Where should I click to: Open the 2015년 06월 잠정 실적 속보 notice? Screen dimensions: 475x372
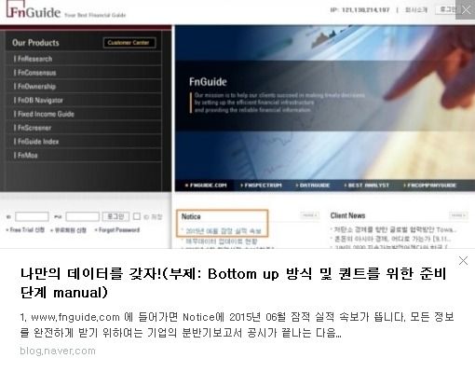coord(224,231)
